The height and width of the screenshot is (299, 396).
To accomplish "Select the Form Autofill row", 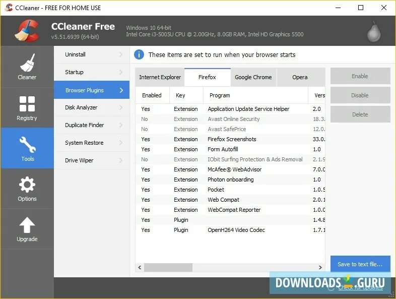I will [x=230, y=149].
